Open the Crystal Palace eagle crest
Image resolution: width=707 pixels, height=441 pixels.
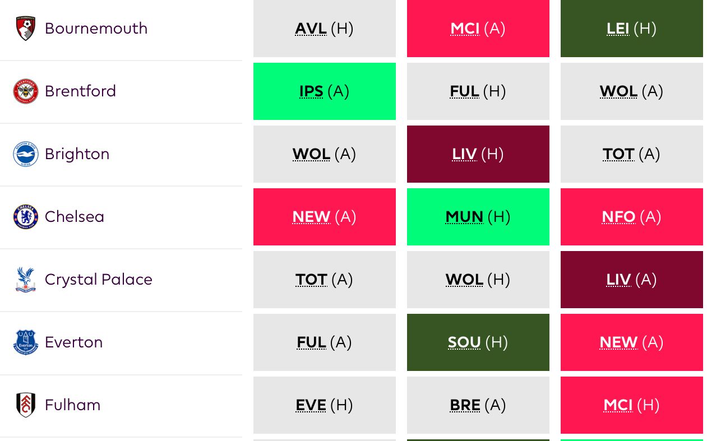tap(26, 280)
